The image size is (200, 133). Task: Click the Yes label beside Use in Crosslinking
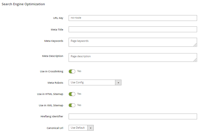(x=79, y=71)
